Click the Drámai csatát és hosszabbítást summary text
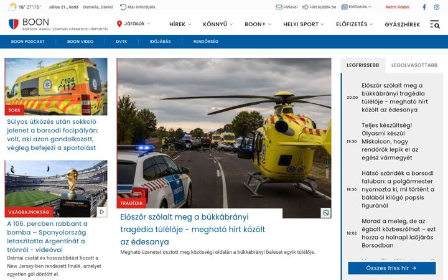 [54, 266]
